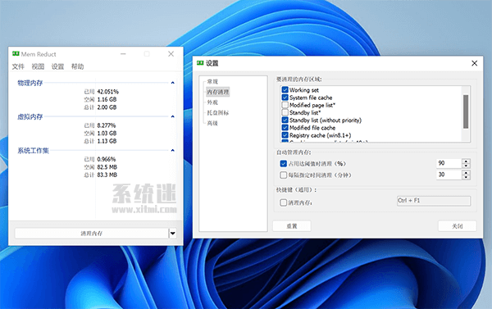Minimize the Mem Reduct window

pos(123,54)
